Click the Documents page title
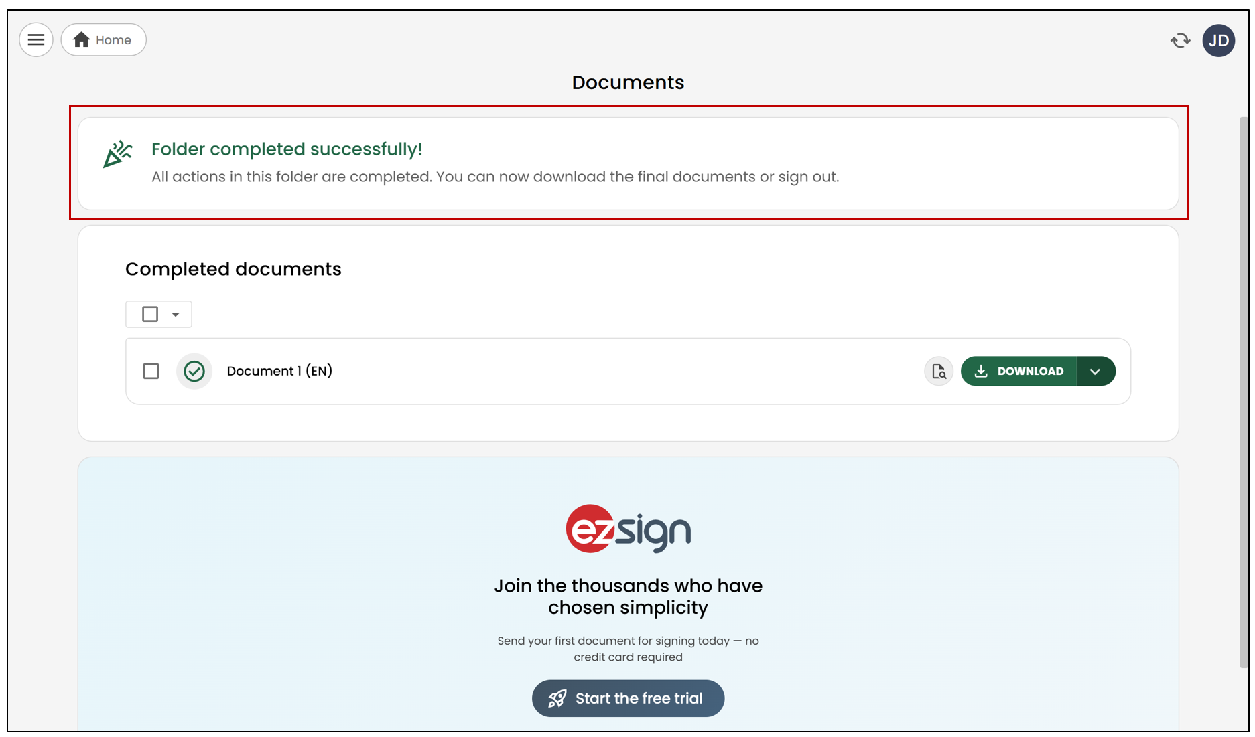1255x737 pixels. (628, 82)
